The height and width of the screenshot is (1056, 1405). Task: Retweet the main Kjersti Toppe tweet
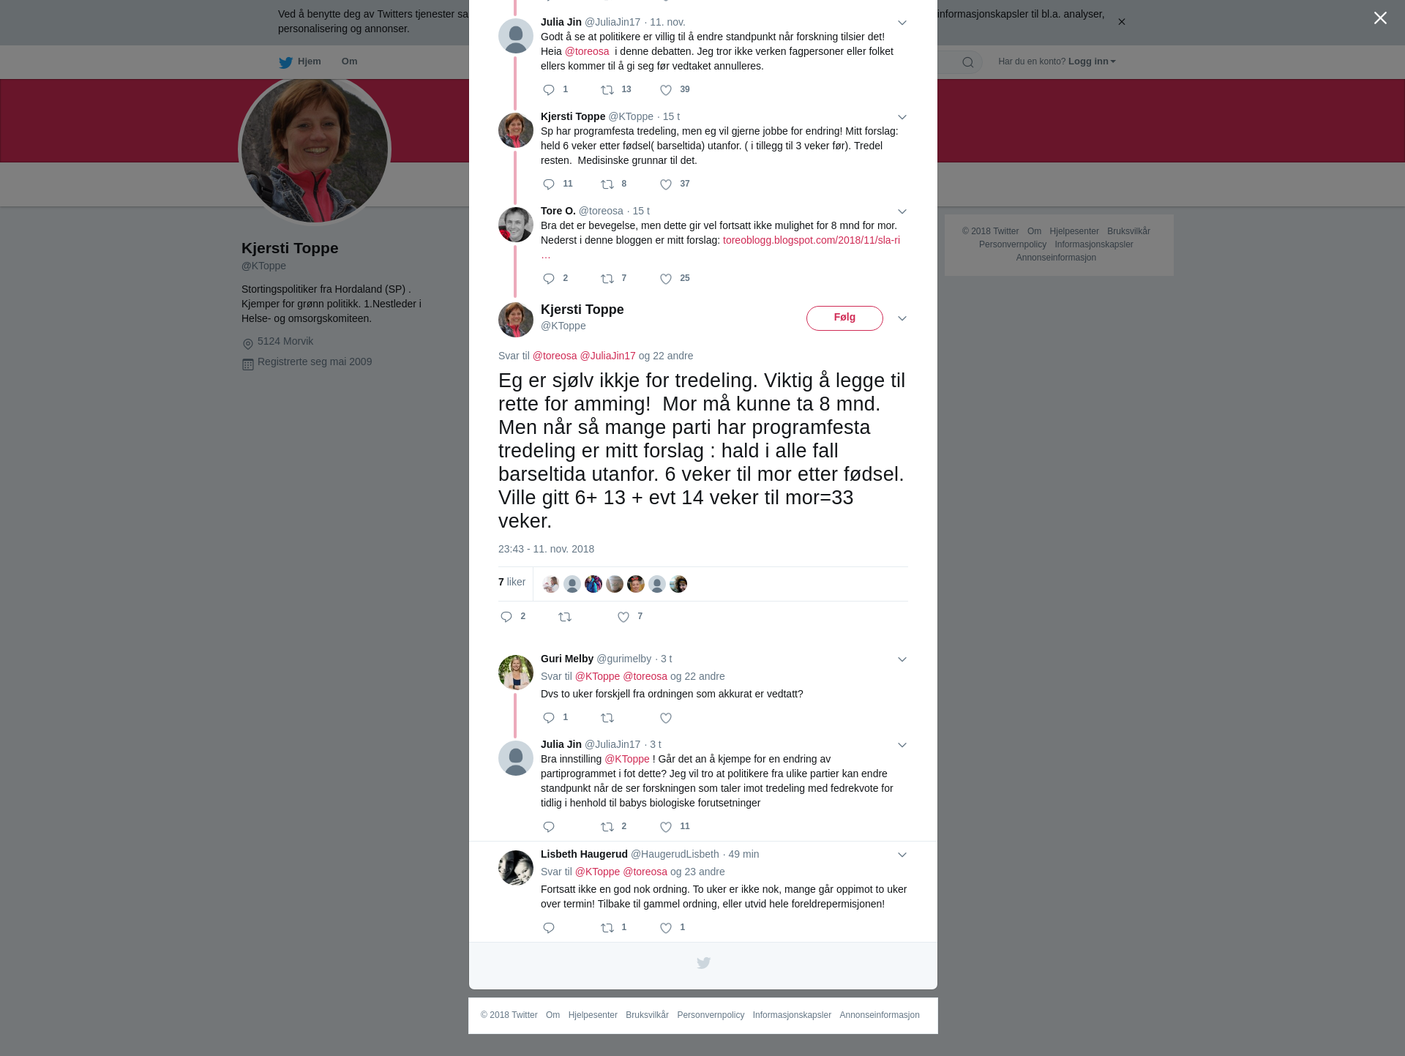click(565, 617)
